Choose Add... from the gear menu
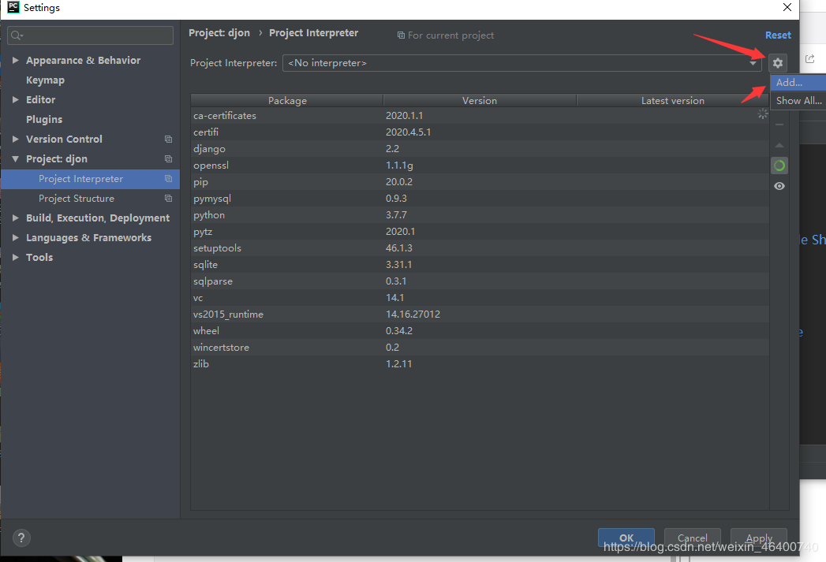The image size is (826, 562). (x=788, y=83)
